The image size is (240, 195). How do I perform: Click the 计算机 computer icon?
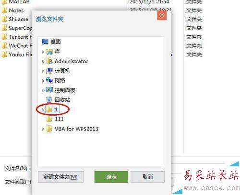[x=49, y=71]
